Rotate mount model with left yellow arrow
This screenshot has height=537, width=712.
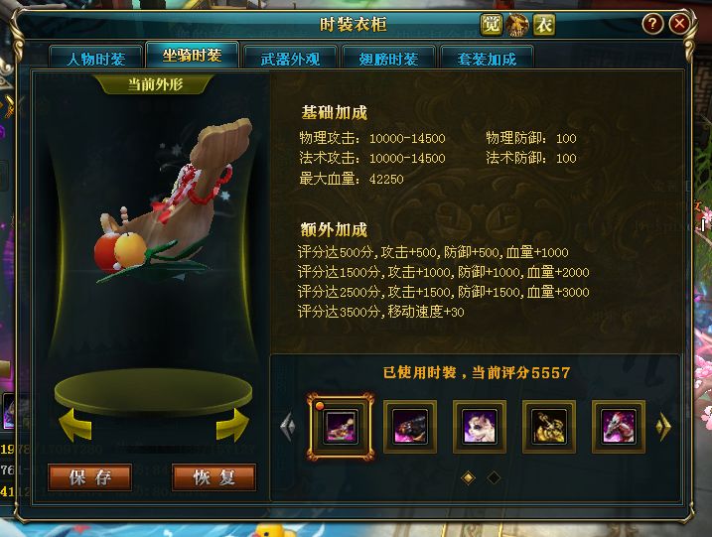pos(75,425)
